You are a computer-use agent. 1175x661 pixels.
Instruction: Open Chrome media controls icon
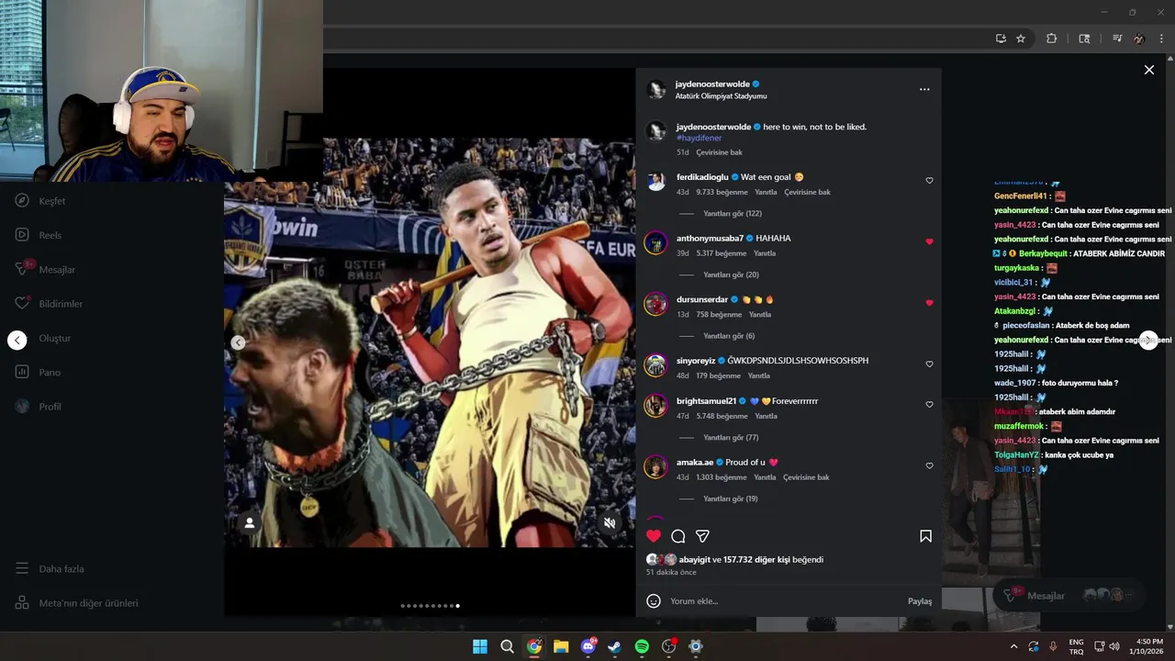pyautogui.click(x=1117, y=39)
